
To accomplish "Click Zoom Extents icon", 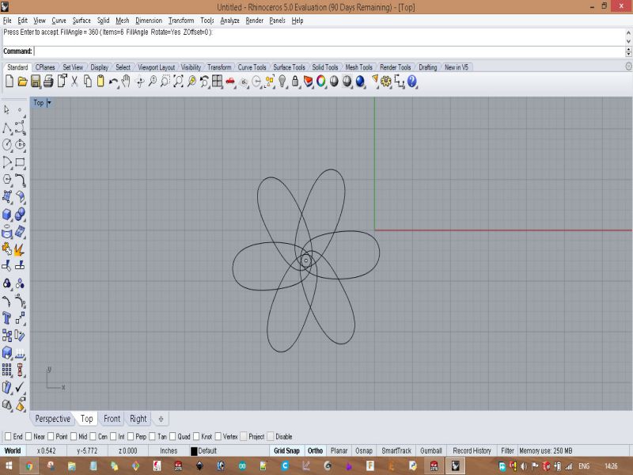I will [178, 82].
